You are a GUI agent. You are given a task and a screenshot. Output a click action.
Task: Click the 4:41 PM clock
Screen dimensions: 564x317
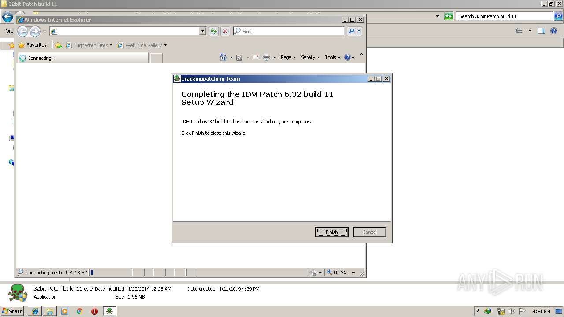[x=541, y=311]
